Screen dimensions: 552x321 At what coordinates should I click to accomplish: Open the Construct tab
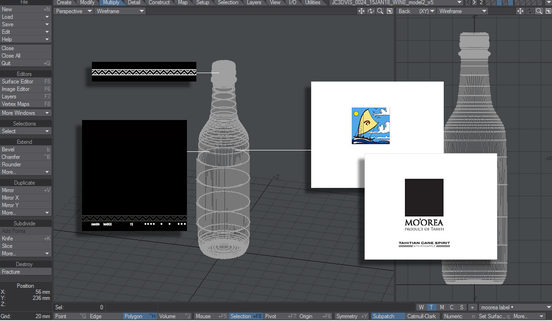coord(159,2)
